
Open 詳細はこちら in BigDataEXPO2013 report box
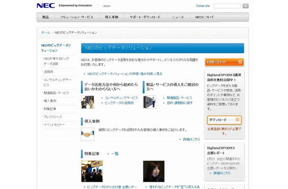point(222,173)
